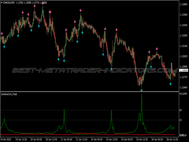Click the 19 Jan 12:30 time label
The image size is (189, 142).
[21, 139]
